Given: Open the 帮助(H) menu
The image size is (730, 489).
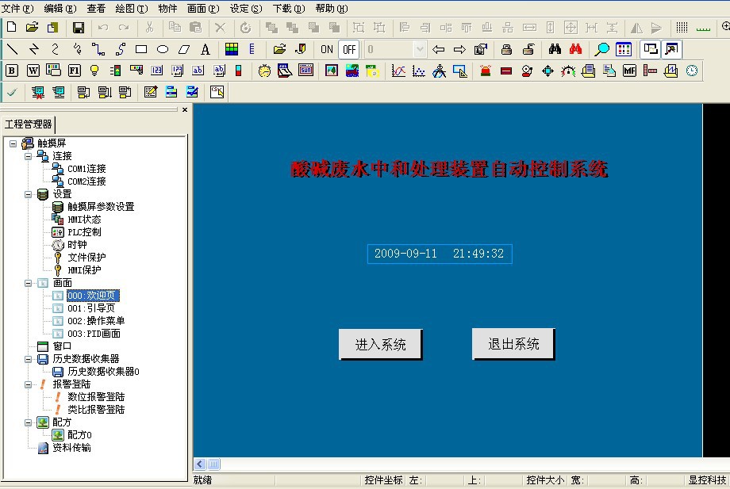Looking at the screenshot, I should click(331, 9).
